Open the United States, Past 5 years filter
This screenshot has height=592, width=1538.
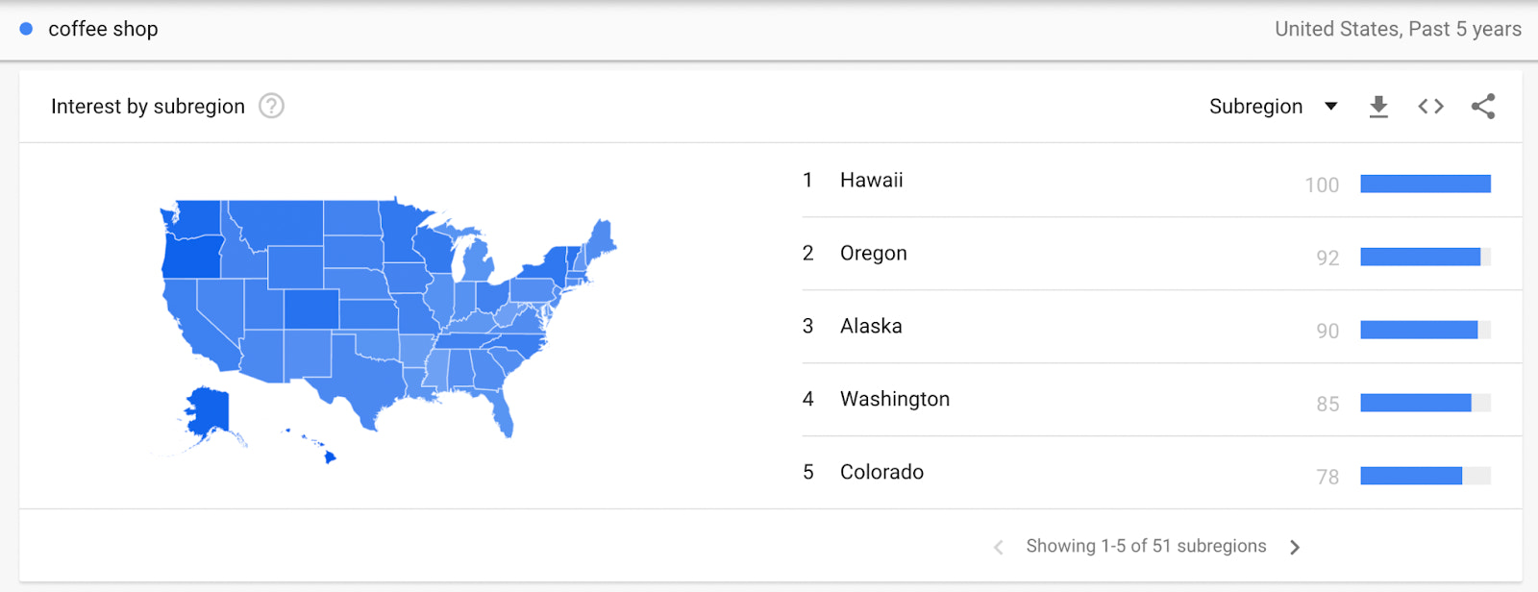(1397, 29)
